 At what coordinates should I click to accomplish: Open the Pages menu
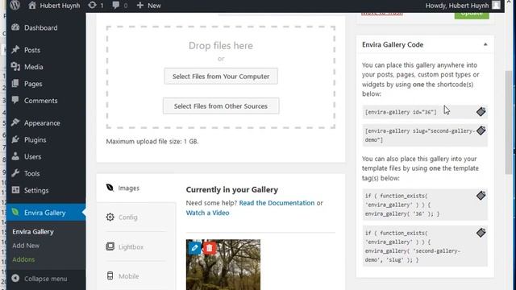(33, 84)
